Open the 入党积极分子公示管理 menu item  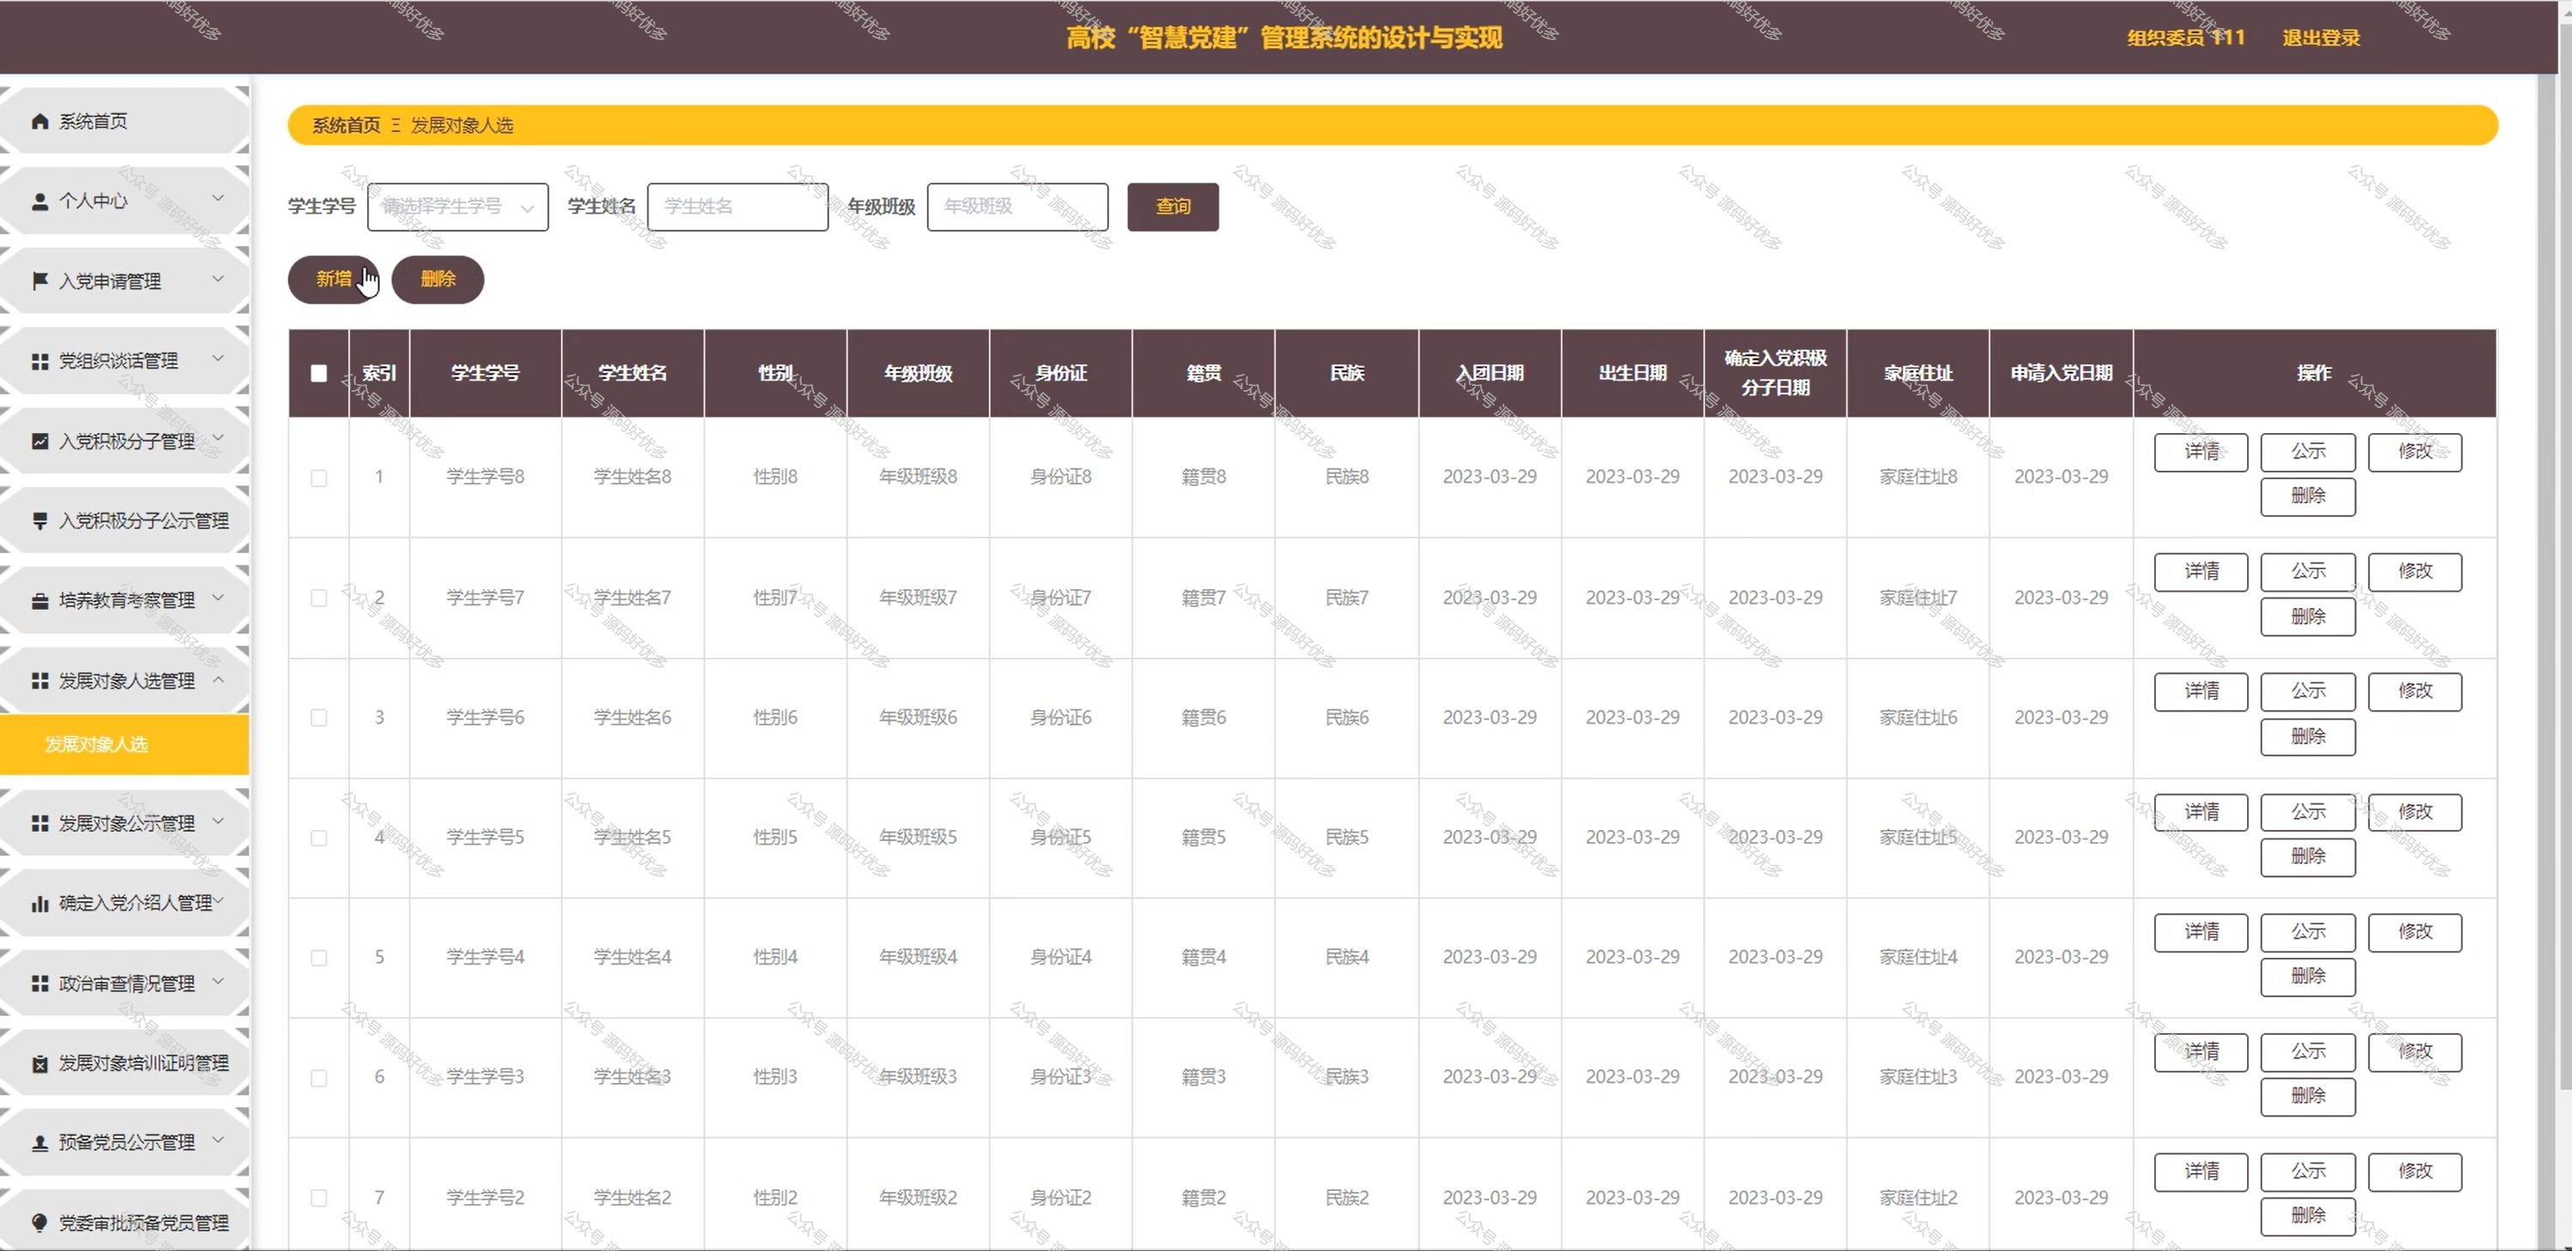(x=142, y=521)
